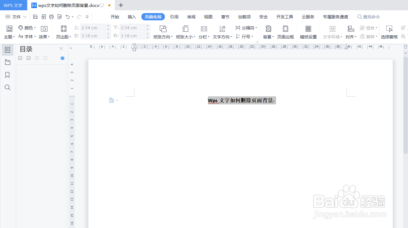Close the 目录 navigation pane

(61, 49)
